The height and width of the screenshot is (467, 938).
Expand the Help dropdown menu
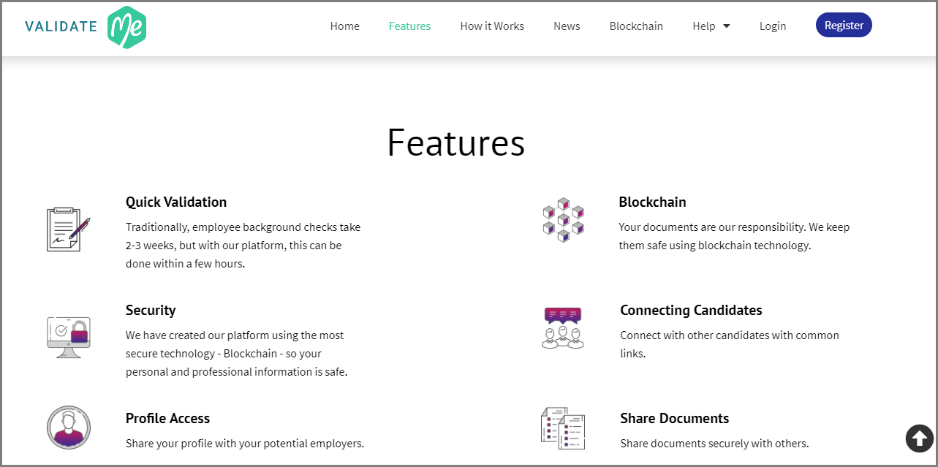click(711, 26)
